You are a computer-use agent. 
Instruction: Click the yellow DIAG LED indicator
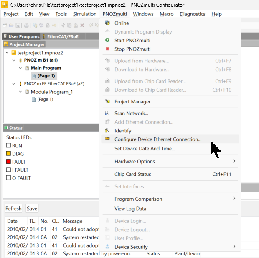click(x=8, y=153)
